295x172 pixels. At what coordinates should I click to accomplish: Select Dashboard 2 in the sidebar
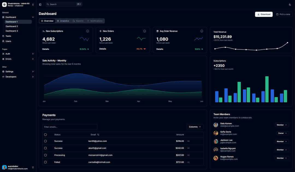point(12,26)
